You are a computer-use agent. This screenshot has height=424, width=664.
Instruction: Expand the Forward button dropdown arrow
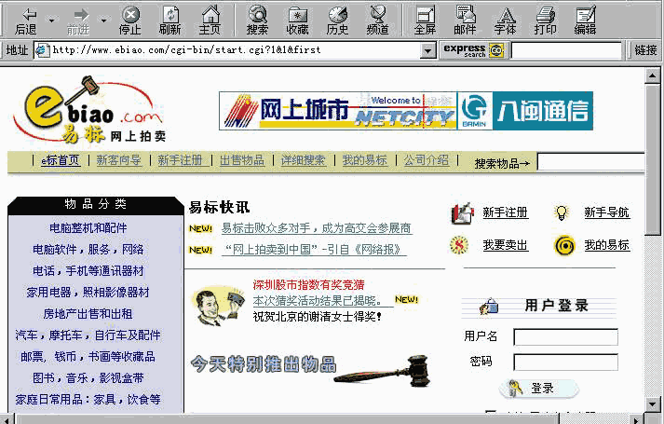(x=103, y=20)
